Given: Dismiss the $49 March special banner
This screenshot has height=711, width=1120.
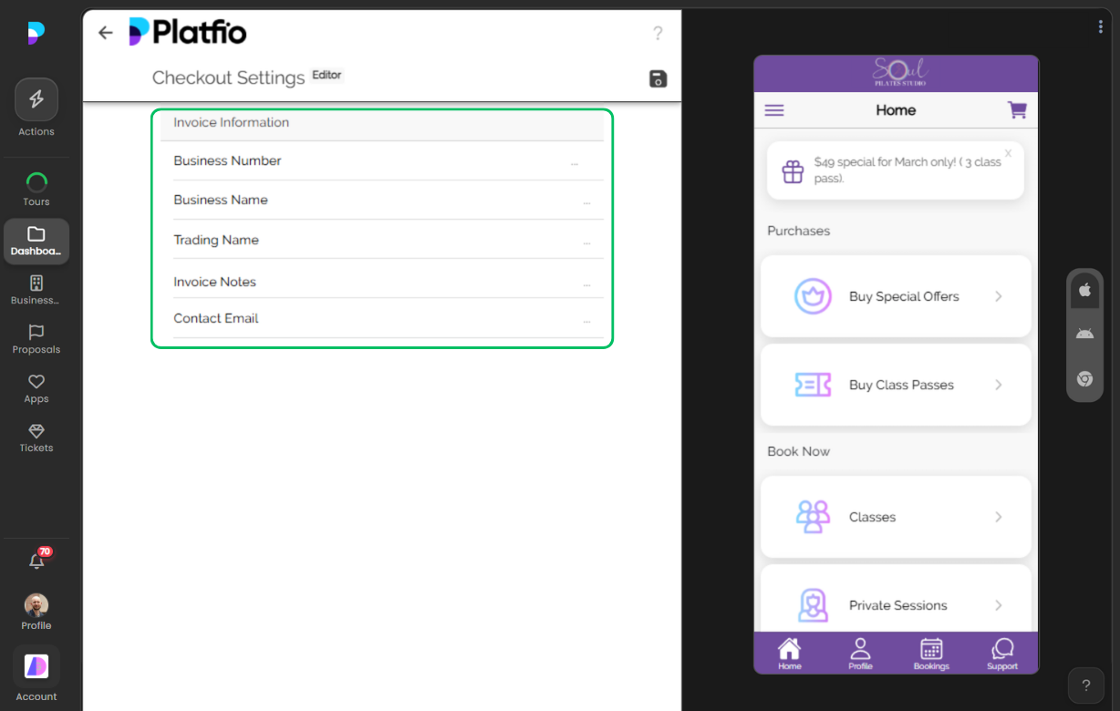Looking at the screenshot, I should 1007,151.
